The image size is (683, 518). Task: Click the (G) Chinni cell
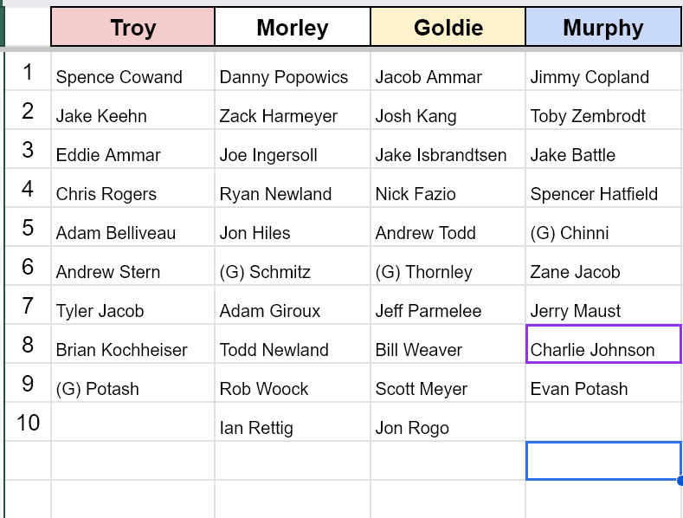coord(603,227)
